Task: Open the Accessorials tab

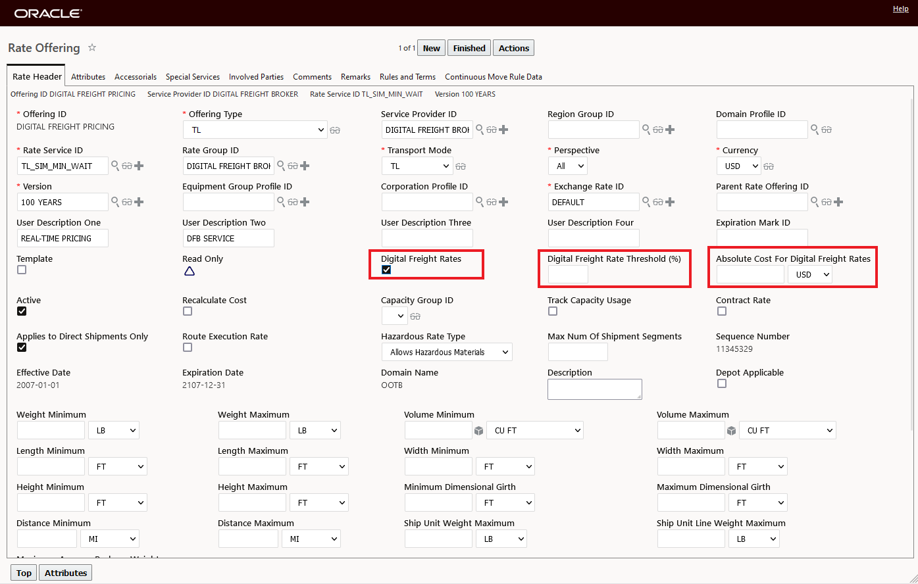Action: point(136,77)
